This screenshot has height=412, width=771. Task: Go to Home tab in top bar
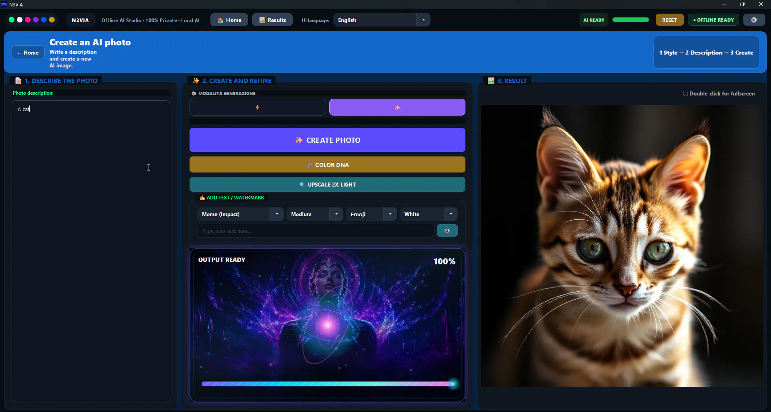pyautogui.click(x=229, y=20)
